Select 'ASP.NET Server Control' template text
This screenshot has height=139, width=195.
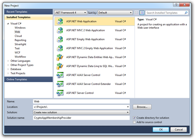click(x=80, y=93)
